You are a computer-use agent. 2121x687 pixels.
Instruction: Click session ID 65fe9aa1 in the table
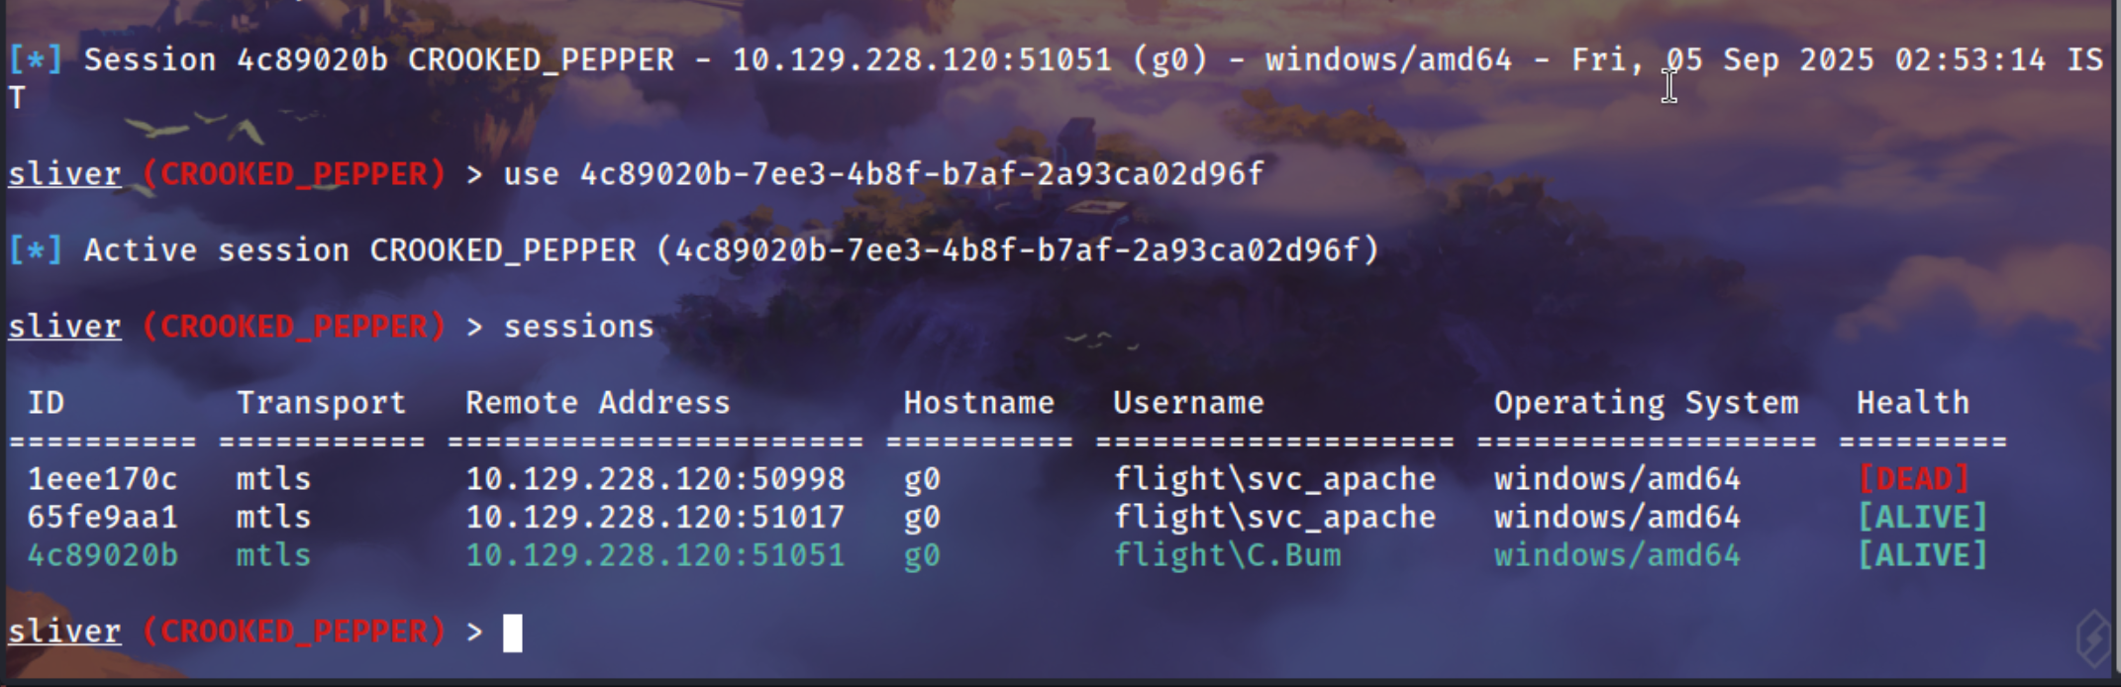click(102, 517)
